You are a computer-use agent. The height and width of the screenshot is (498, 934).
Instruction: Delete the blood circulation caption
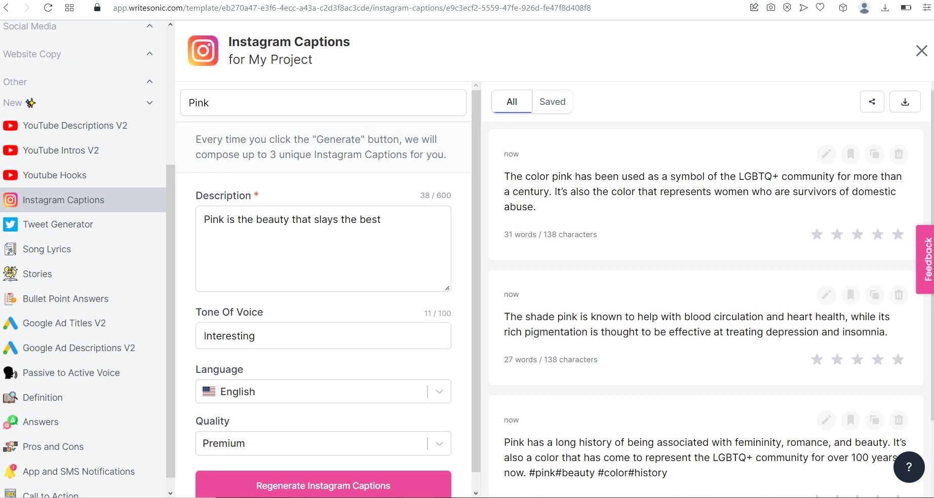pyautogui.click(x=899, y=294)
